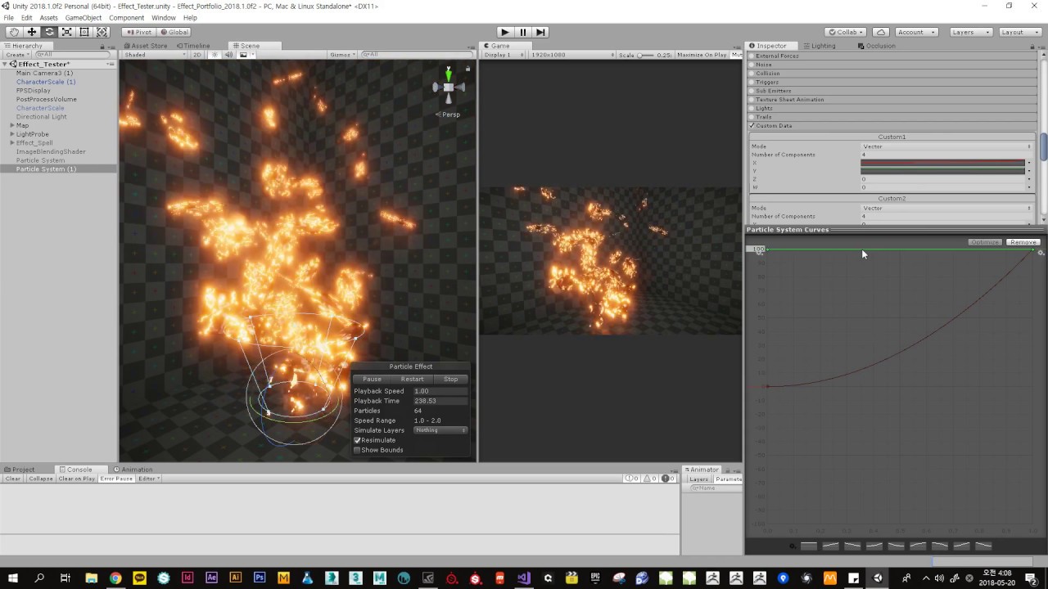Open the Create dropdown in Hierarchy
Screen dimensions: 1048x589
pyautogui.click(x=17, y=55)
